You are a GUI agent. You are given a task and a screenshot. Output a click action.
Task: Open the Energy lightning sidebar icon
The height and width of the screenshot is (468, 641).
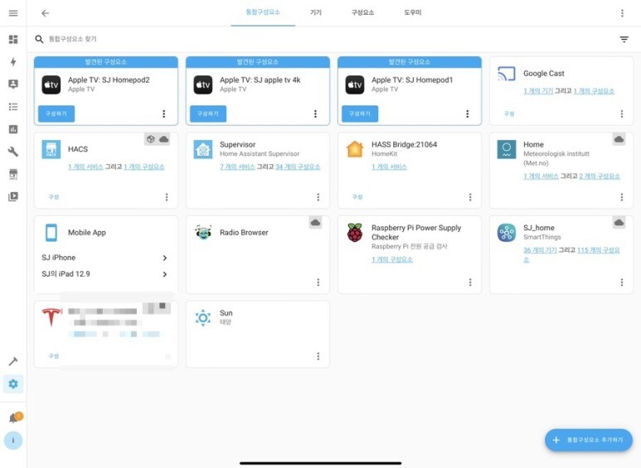pyautogui.click(x=13, y=61)
